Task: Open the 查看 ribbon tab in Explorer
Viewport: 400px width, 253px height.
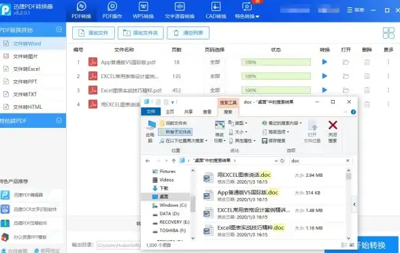Action: tap(207, 112)
